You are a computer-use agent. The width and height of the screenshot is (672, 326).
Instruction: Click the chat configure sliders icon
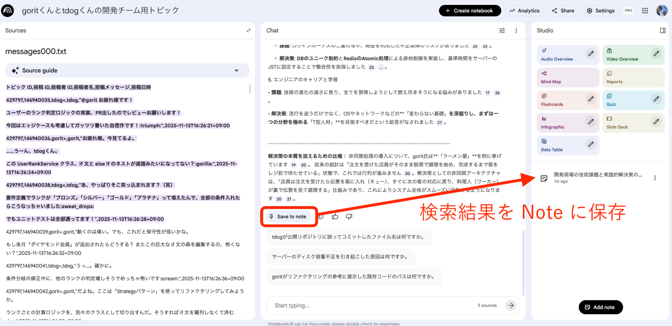coord(502,31)
